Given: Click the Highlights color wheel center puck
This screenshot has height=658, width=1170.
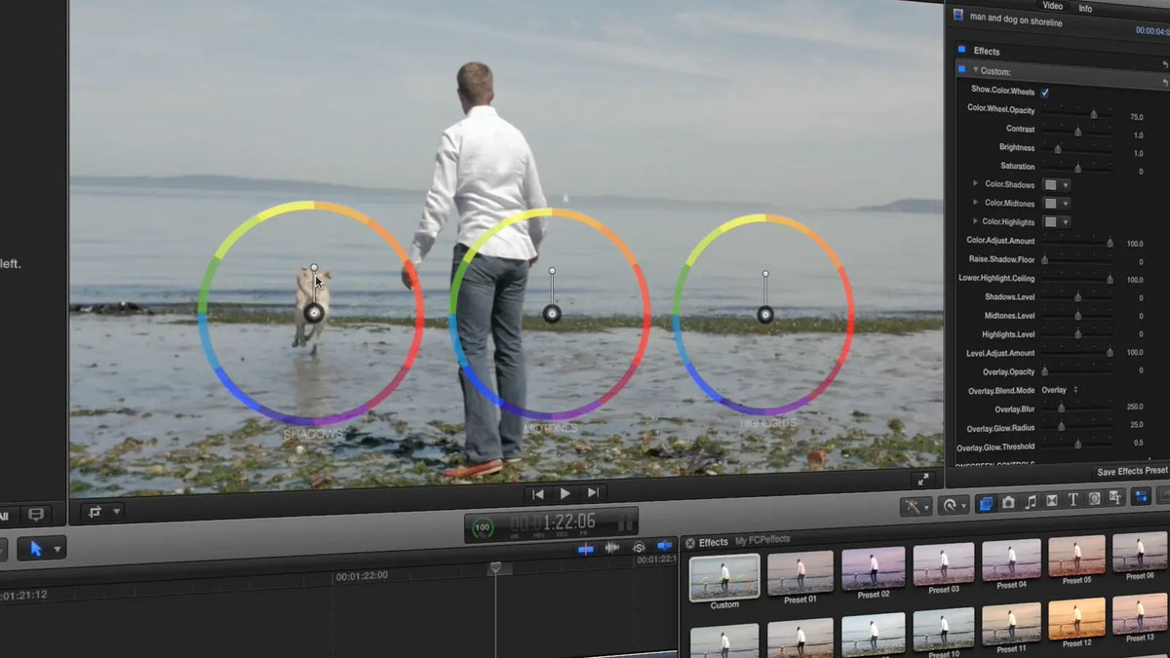Looking at the screenshot, I should coord(765,314).
